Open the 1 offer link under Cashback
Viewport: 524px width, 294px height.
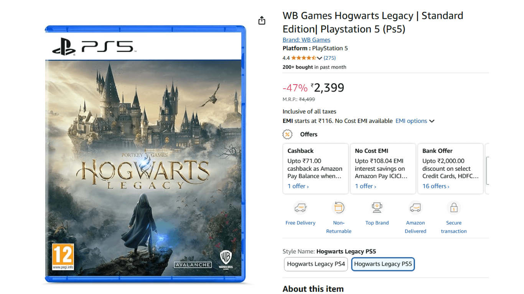pyautogui.click(x=298, y=186)
